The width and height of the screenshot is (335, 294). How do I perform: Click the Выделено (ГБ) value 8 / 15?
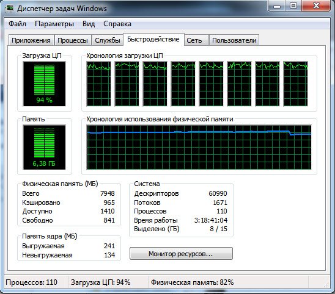pyautogui.click(x=219, y=229)
